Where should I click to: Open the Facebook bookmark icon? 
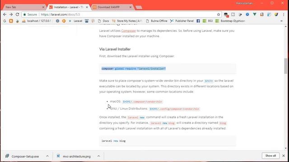click(198, 21)
